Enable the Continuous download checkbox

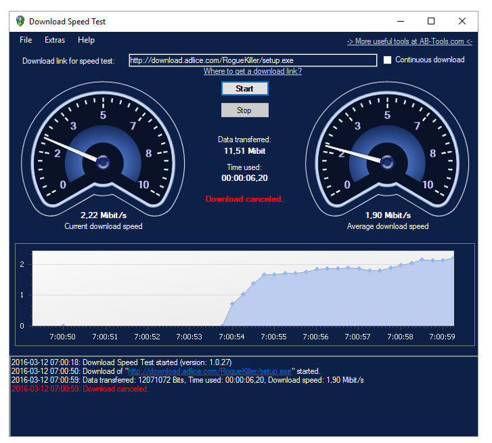point(388,60)
